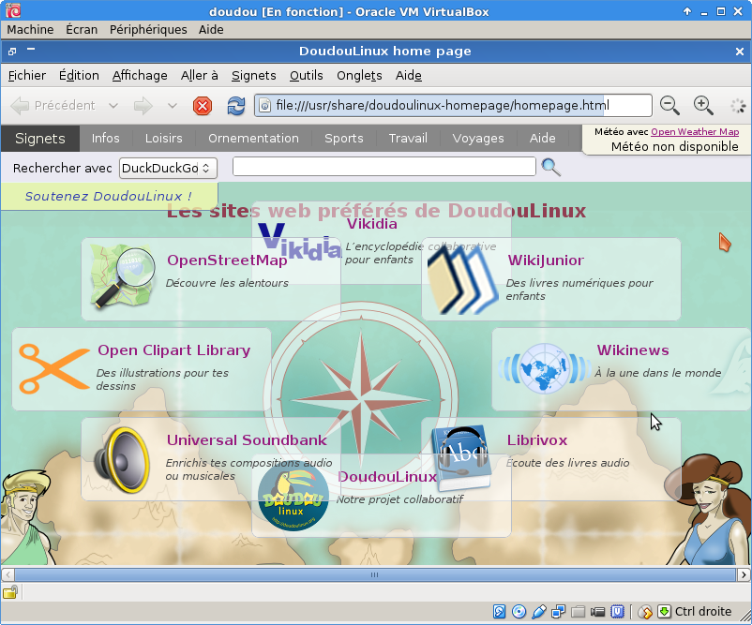This screenshot has width=752, height=625.
Task: Open browser Aide menu
Action: (x=409, y=76)
